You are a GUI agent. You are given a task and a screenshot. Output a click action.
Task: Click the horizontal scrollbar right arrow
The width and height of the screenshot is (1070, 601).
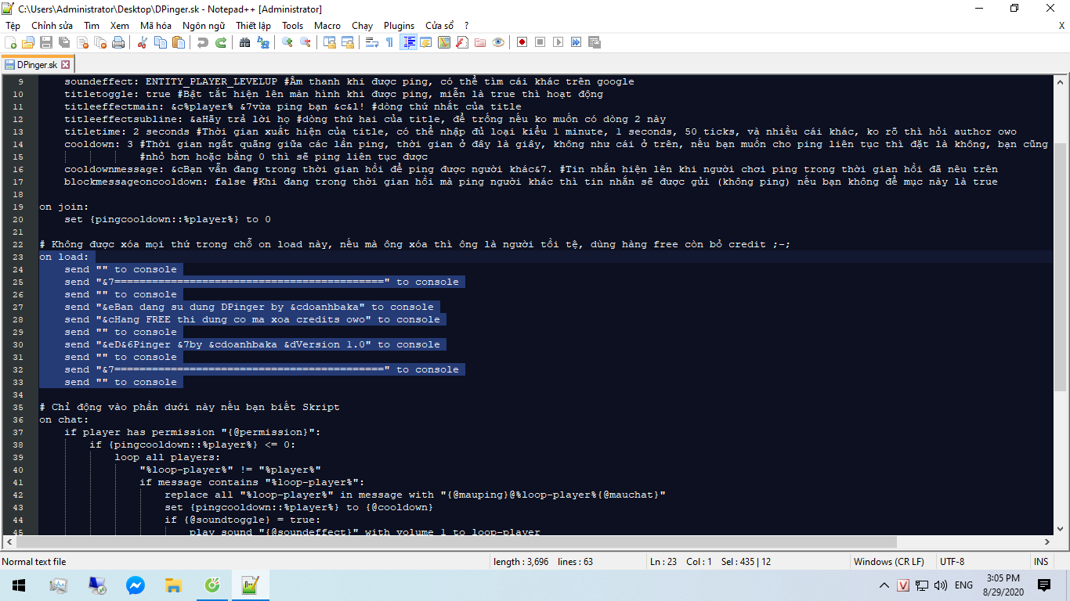point(1047,542)
